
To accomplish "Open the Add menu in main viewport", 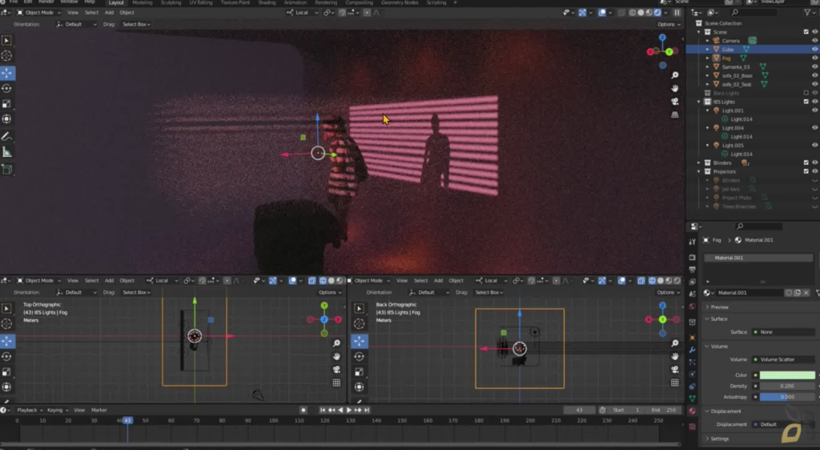I will pyautogui.click(x=109, y=13).
